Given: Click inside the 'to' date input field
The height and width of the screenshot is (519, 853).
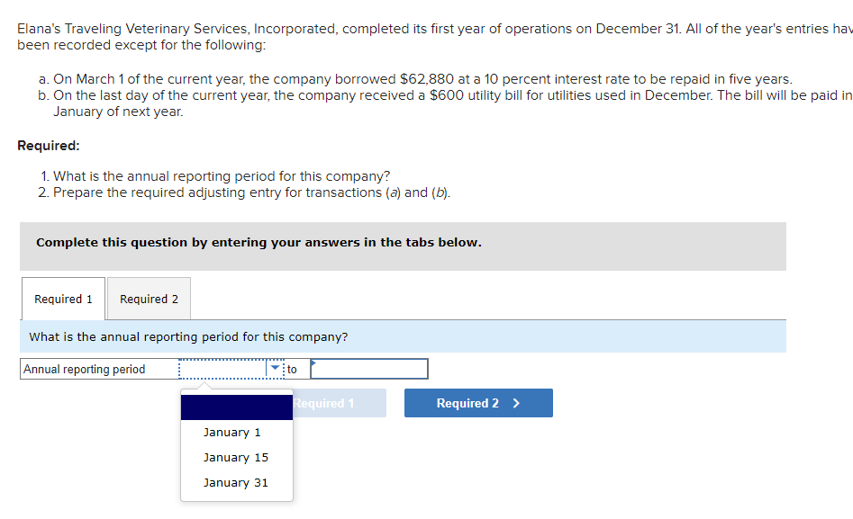Looking at the screenshot, I should click(x=369, y=369).
